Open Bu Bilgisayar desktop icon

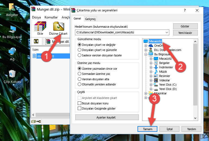tap(12, 32)
